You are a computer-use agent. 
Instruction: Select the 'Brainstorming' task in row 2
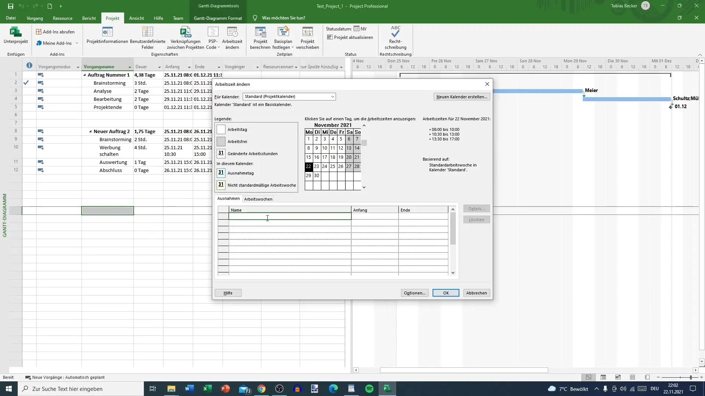109,83
